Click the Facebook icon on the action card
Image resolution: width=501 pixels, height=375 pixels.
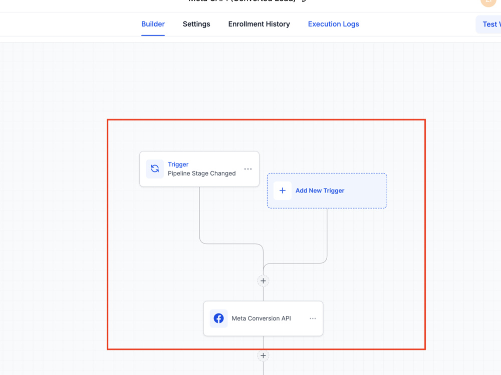point(218,318)
